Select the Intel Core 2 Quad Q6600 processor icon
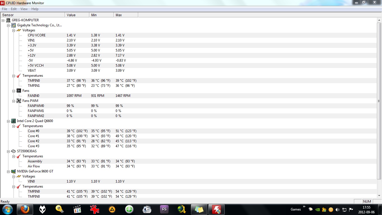Image resolution: width=382 pixels, height=215 pixels. [13, 121]
